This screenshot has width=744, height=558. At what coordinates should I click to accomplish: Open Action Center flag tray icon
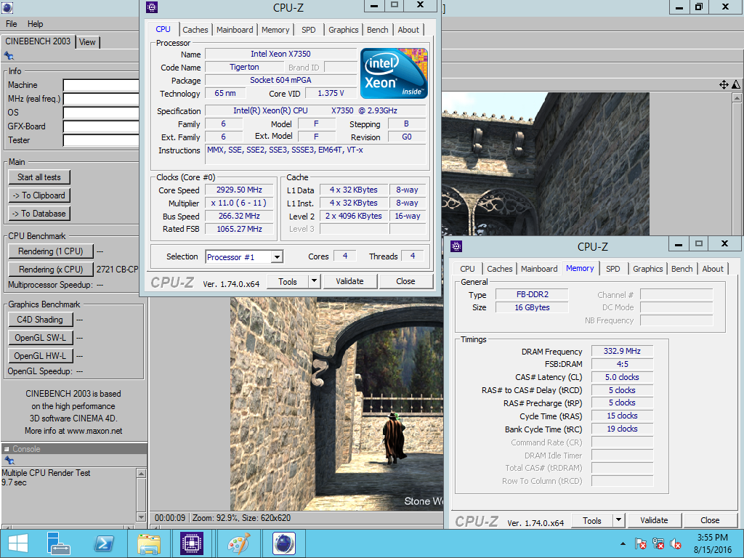coord(640,543)
